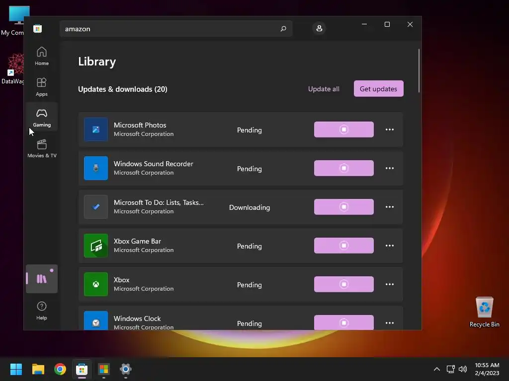Click the Microsoft Store logo at top-left
Screen dimensions: 509x381
(x=38, y=28)
